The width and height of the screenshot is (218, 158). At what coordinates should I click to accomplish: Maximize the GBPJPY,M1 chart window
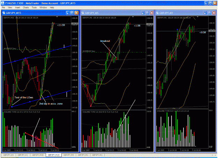pos(209,13)
